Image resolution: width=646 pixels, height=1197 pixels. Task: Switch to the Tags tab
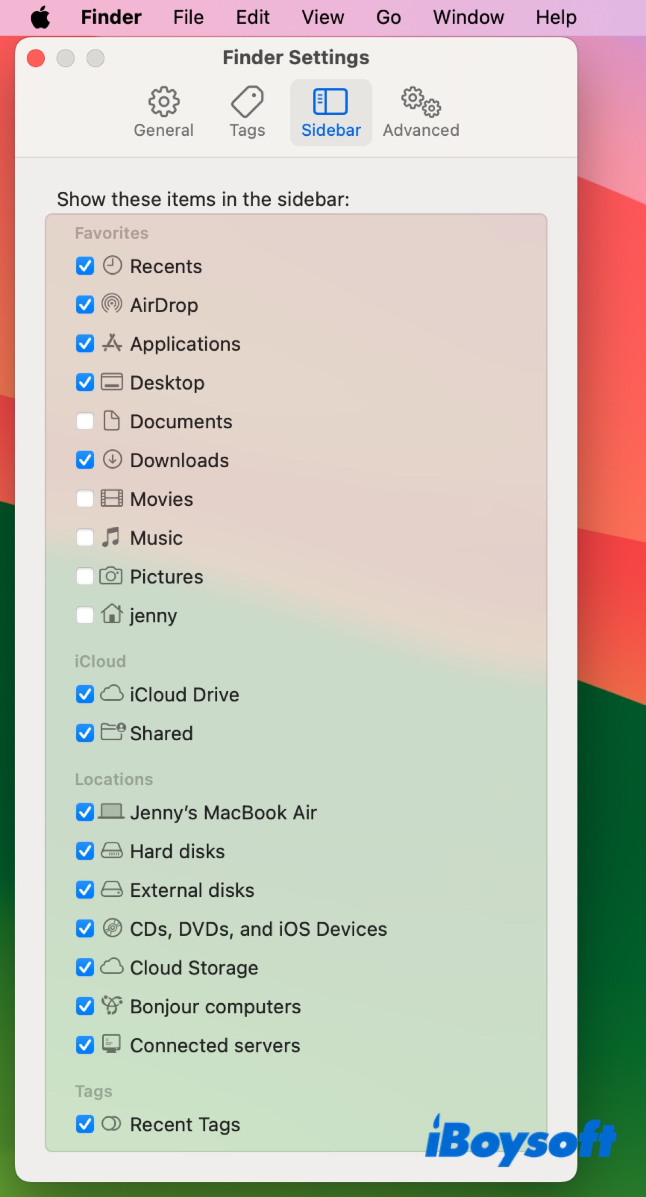(x=247, y=112)
